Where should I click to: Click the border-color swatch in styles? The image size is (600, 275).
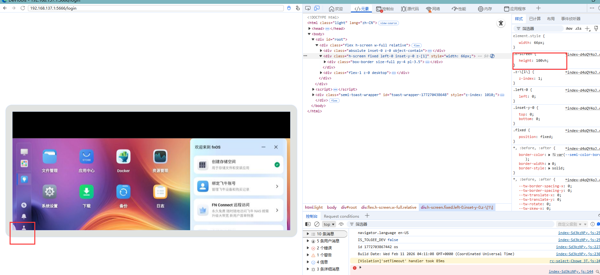tap(554, 155)
